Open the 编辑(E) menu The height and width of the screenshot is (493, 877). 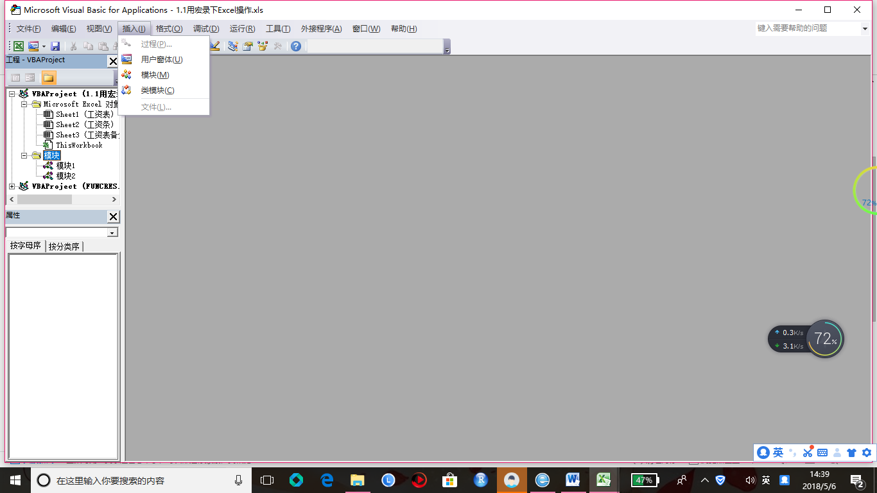tap(64, 29)
